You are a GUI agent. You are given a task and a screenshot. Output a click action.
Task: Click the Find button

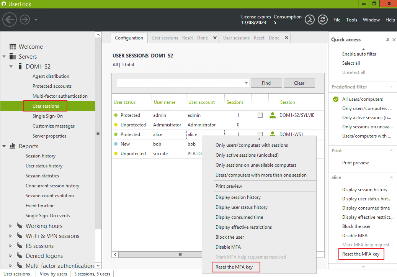tap(266, 83)
